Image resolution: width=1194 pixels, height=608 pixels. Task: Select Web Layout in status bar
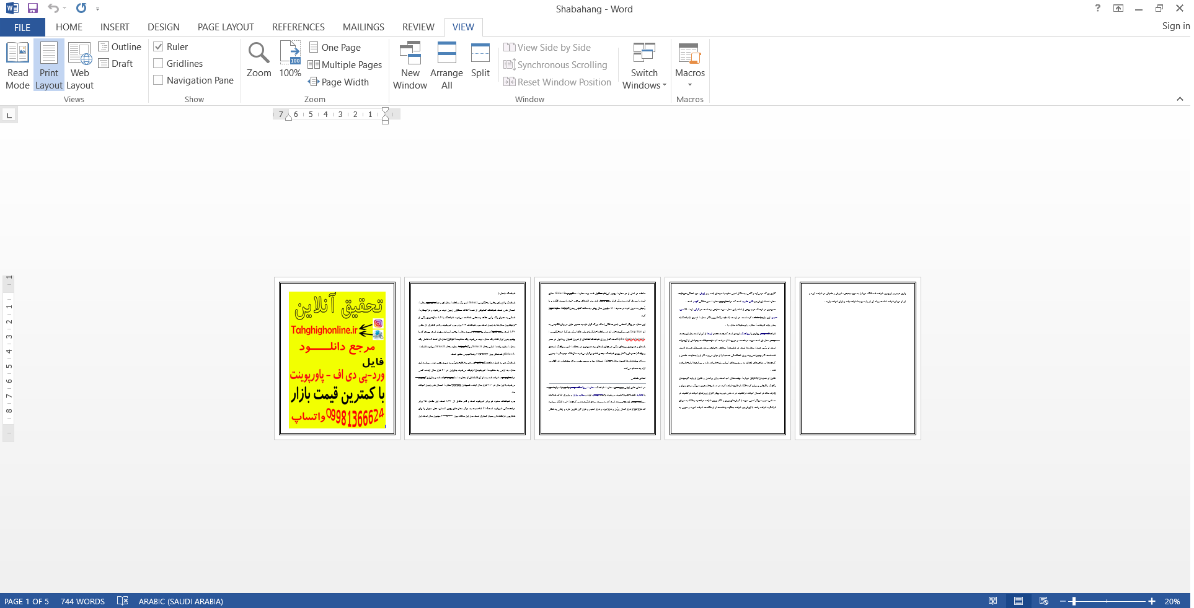(1044, 601)
